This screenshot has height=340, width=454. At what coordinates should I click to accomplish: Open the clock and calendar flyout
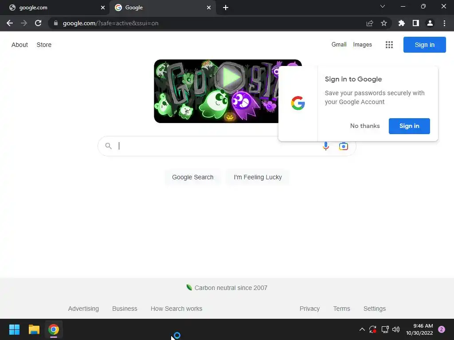pos(419,329)
